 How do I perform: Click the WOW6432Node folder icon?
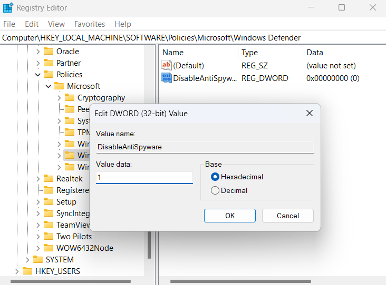point(49,248)
